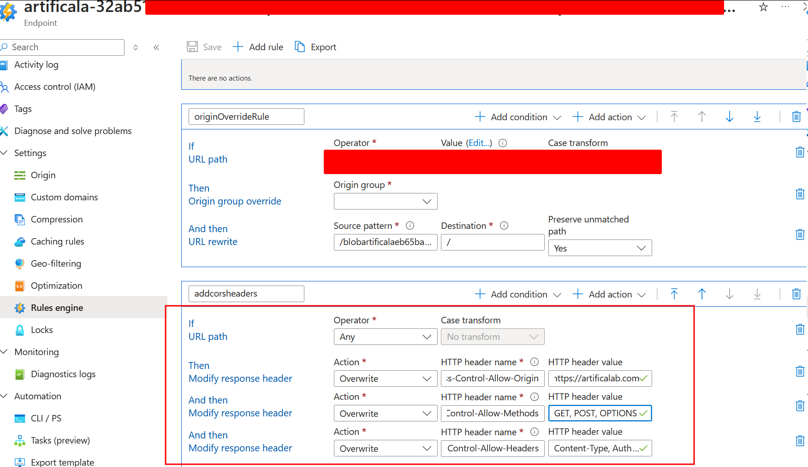Open Preserve unmatched path dropdown
The image size is (808, 467).
tap(600, 248)
